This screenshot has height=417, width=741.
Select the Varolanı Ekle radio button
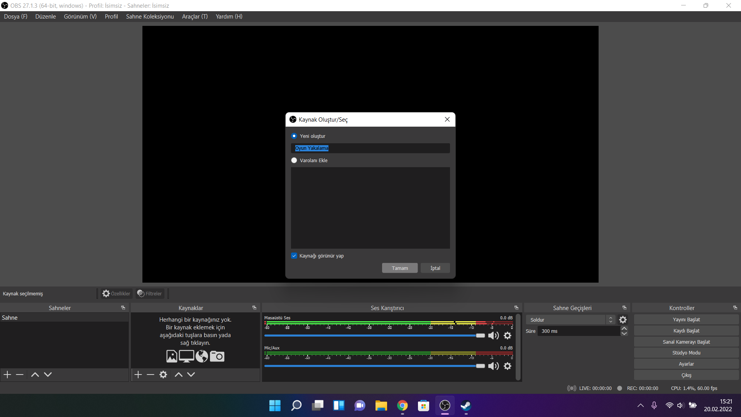294,160
